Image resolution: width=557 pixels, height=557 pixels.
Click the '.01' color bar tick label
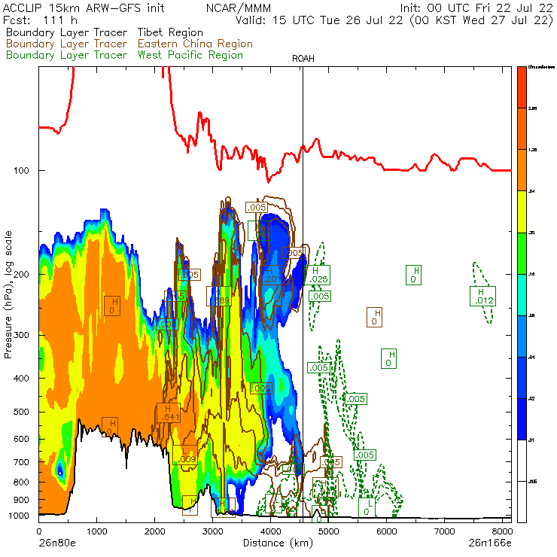(x=531, y=440)
